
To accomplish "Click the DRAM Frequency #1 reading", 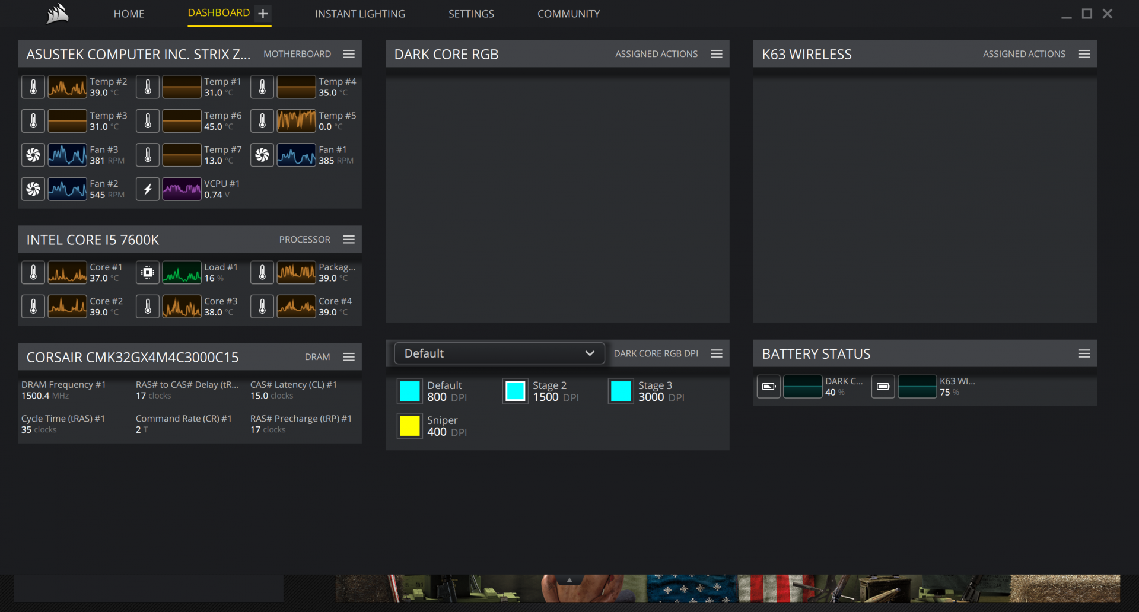I will (63, 390).
